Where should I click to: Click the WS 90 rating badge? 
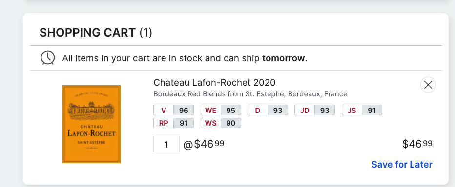tap(221, 123)
